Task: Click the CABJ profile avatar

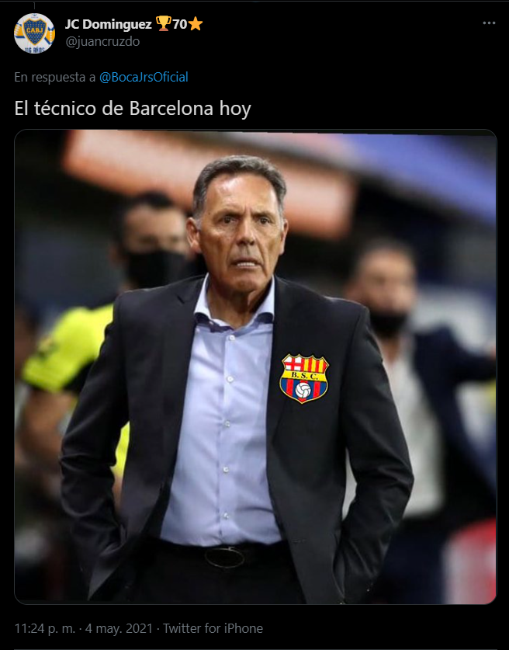Action: pyautogui.click(x=34, y=33)
